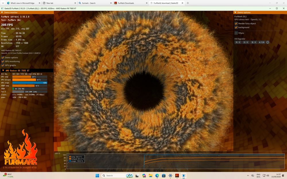
Task: Open the Settings gear icon on taskbar
Action: point(170,176)
